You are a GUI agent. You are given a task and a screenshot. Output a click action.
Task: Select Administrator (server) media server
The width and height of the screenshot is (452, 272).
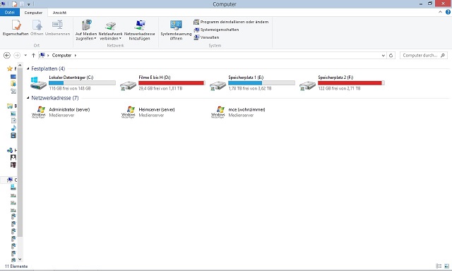point(61,112)
